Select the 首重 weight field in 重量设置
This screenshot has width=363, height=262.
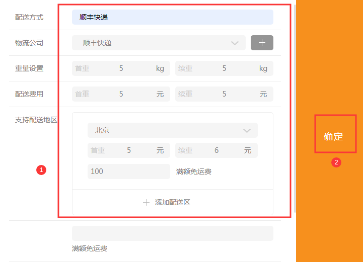(121, 68)
